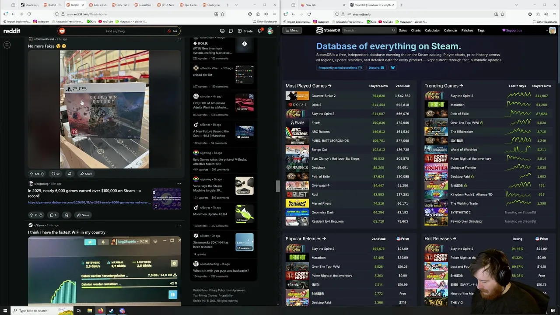560x315 pixels.
Task: Open the Crimson Desert PS5 box image
Action: 104,109
